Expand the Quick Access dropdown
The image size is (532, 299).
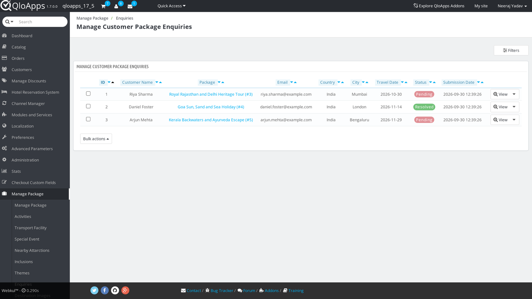(x=171, y=6)
